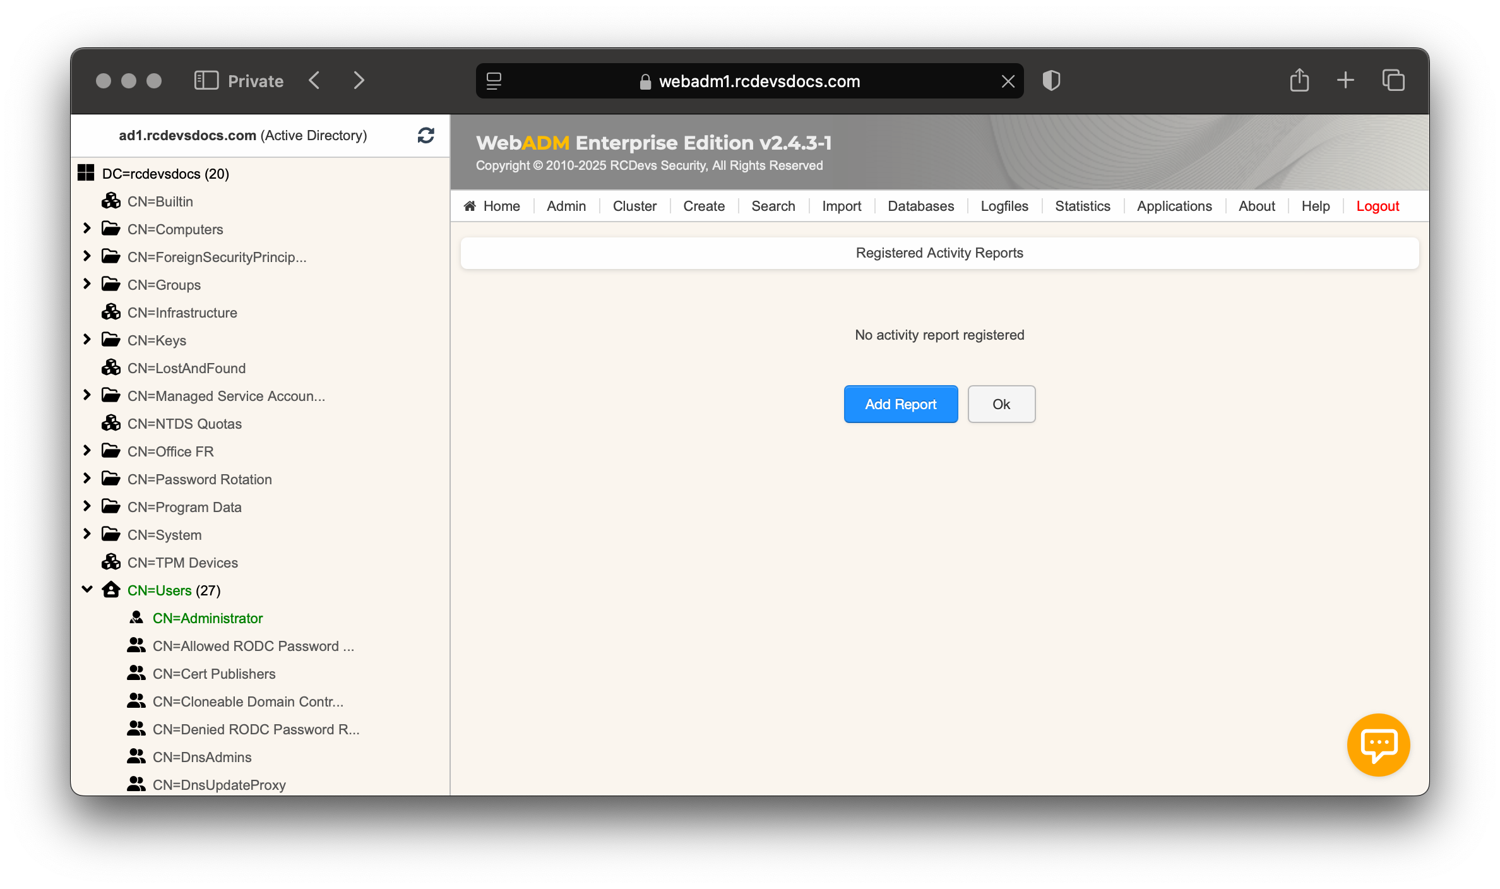
Task: Expand the CN=Office FR node
Action: 87,451
